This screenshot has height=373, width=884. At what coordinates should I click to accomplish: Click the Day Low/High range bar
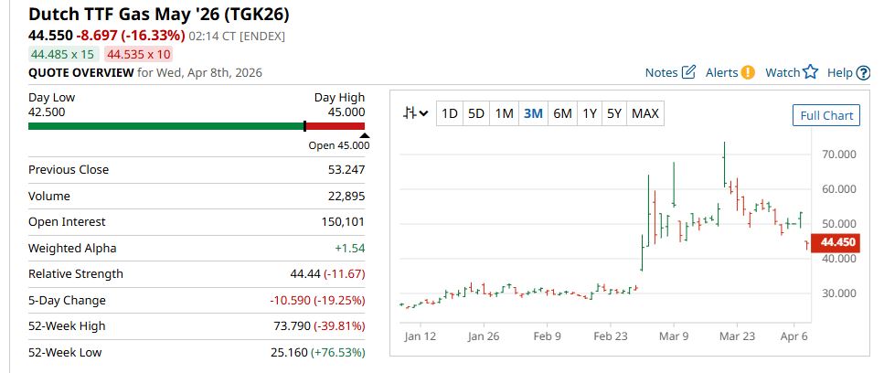pyautogui.click(x=197, y=126)
